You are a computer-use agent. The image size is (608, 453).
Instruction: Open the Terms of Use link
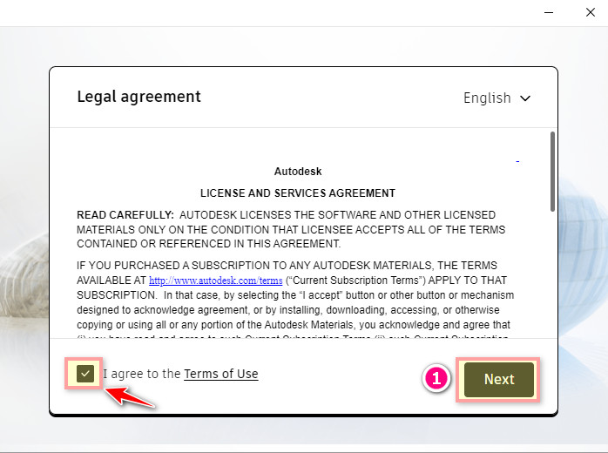[221, 374]
